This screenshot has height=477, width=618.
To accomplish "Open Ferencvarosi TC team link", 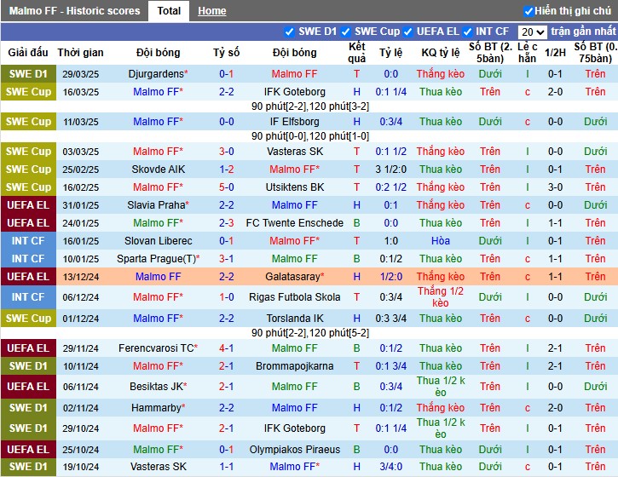I will (x=156, y=348).
